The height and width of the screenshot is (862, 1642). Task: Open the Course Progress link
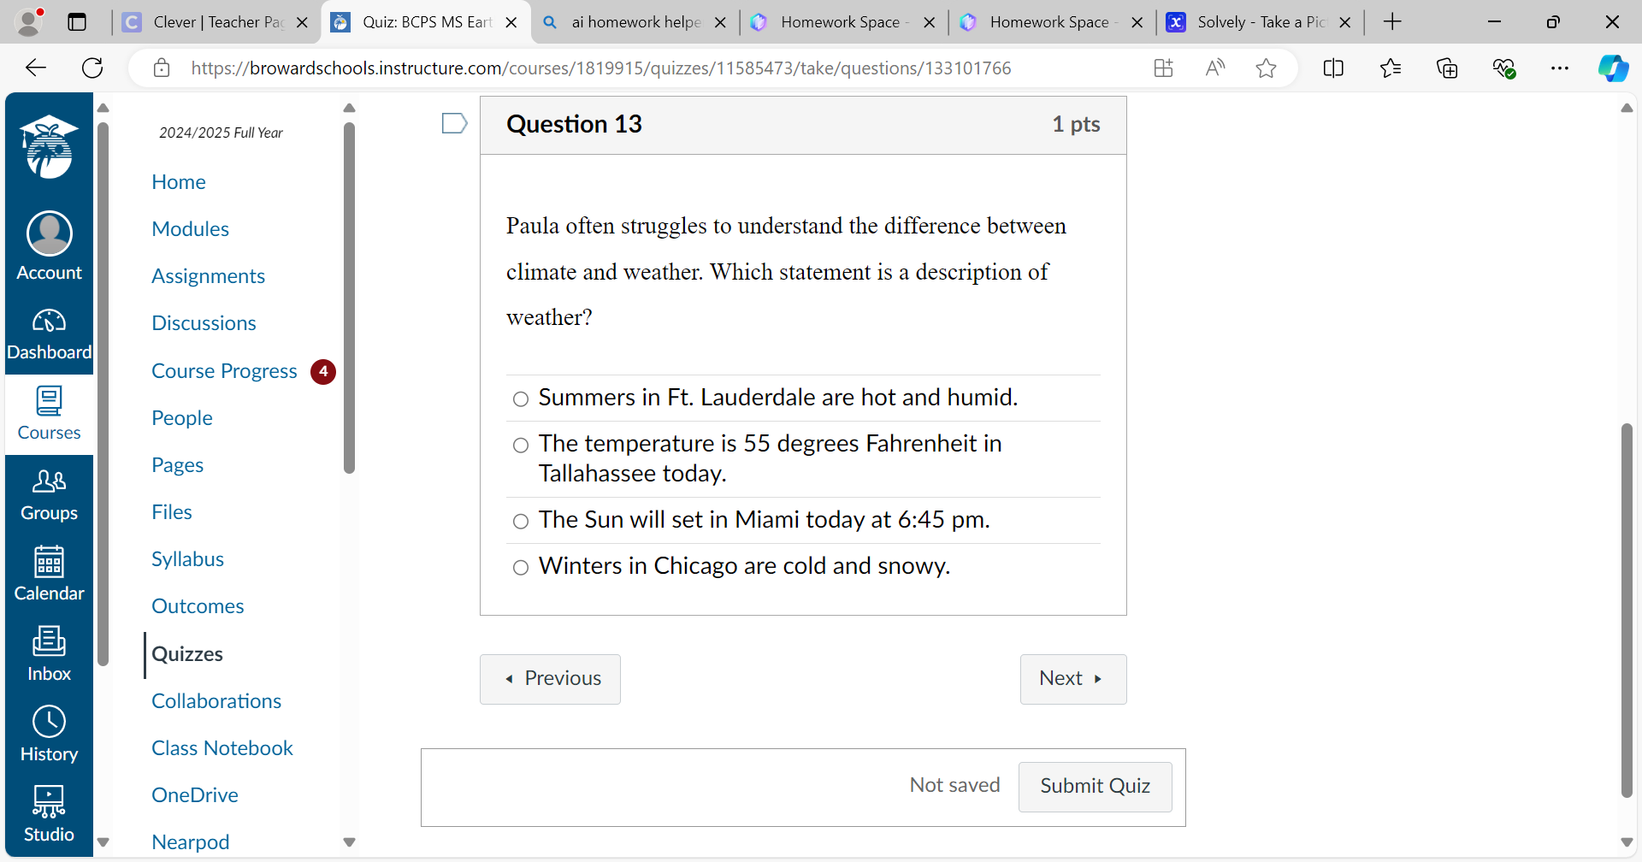pos(224,371)
